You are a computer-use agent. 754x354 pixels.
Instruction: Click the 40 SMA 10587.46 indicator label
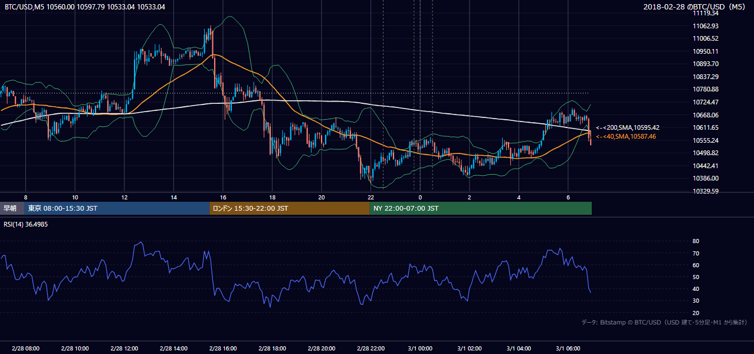coord(625,136)
